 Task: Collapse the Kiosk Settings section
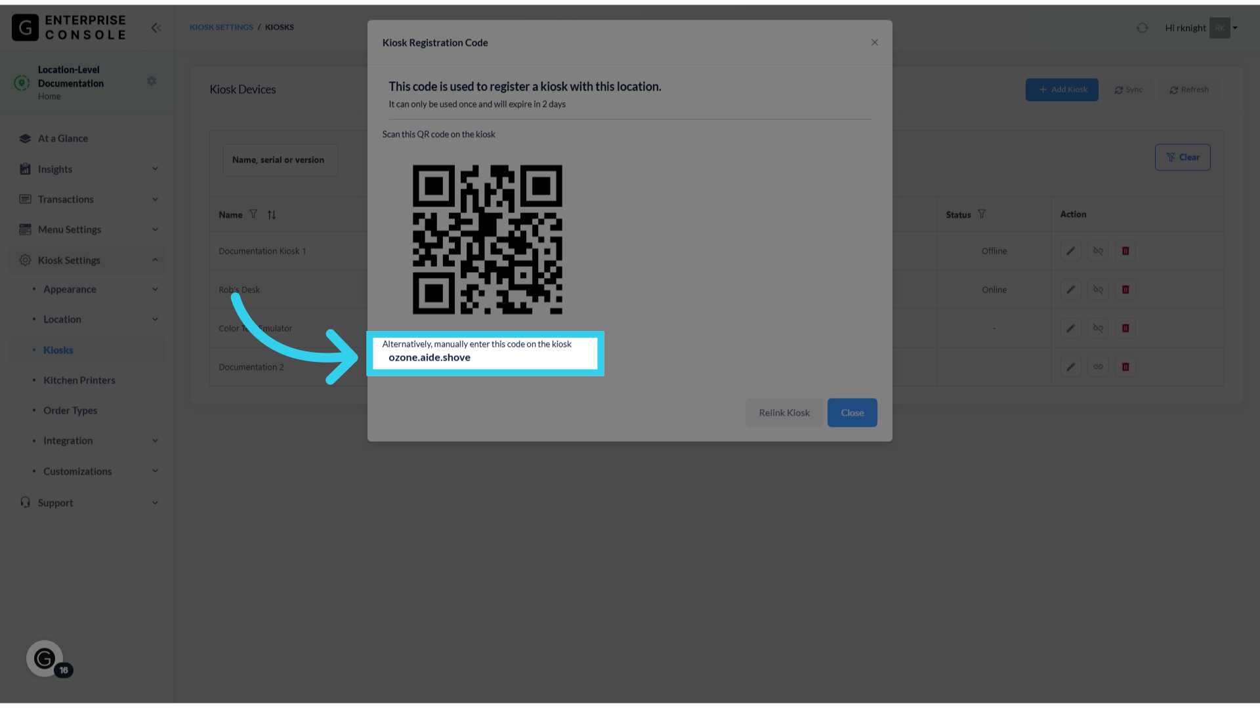click(87, 260)
